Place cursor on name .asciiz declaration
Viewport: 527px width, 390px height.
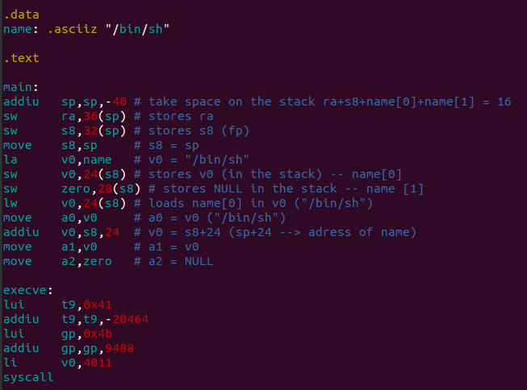click(x=86, y=29)
